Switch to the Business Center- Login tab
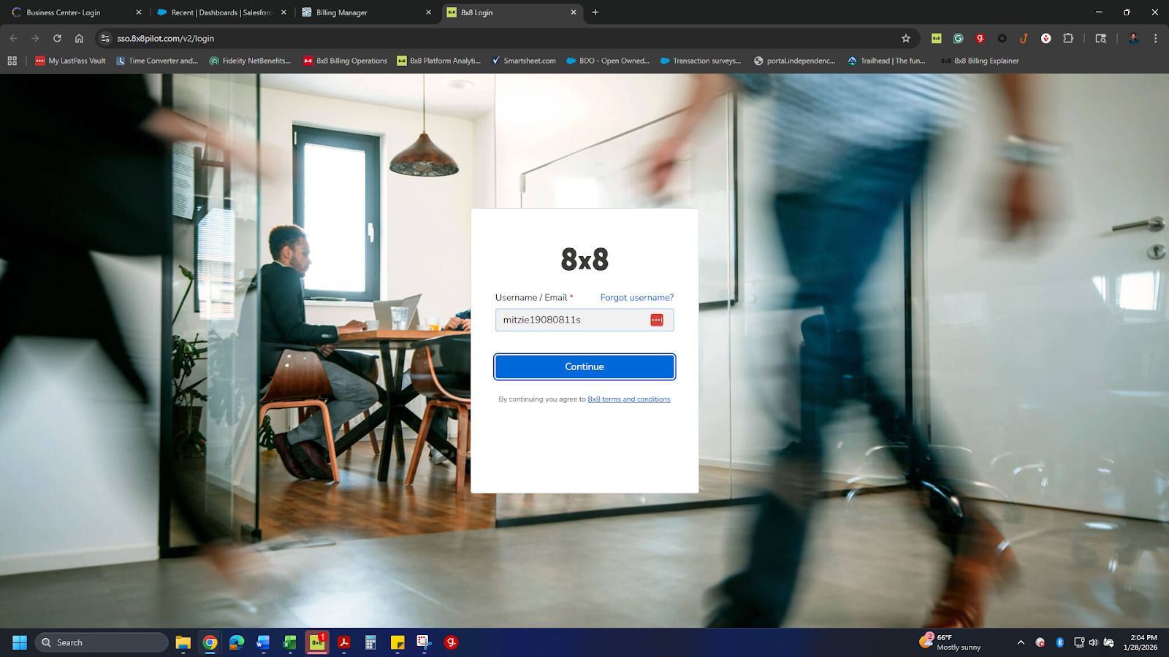 [x=69, y=12]
